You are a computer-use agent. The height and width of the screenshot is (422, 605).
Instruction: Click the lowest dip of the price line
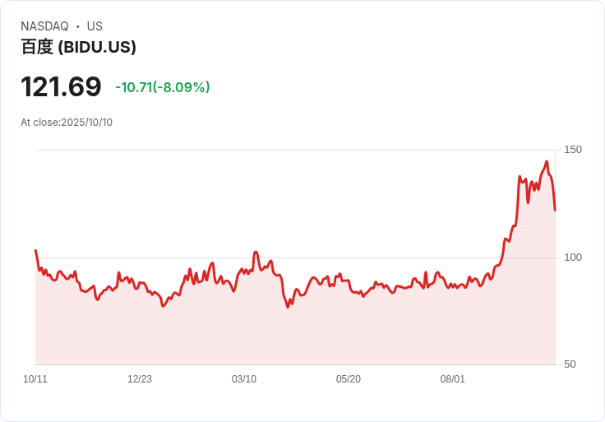tap(289, 307)
